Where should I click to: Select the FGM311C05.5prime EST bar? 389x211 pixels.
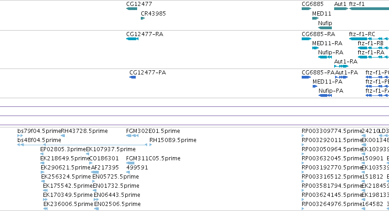pos(130,163)
